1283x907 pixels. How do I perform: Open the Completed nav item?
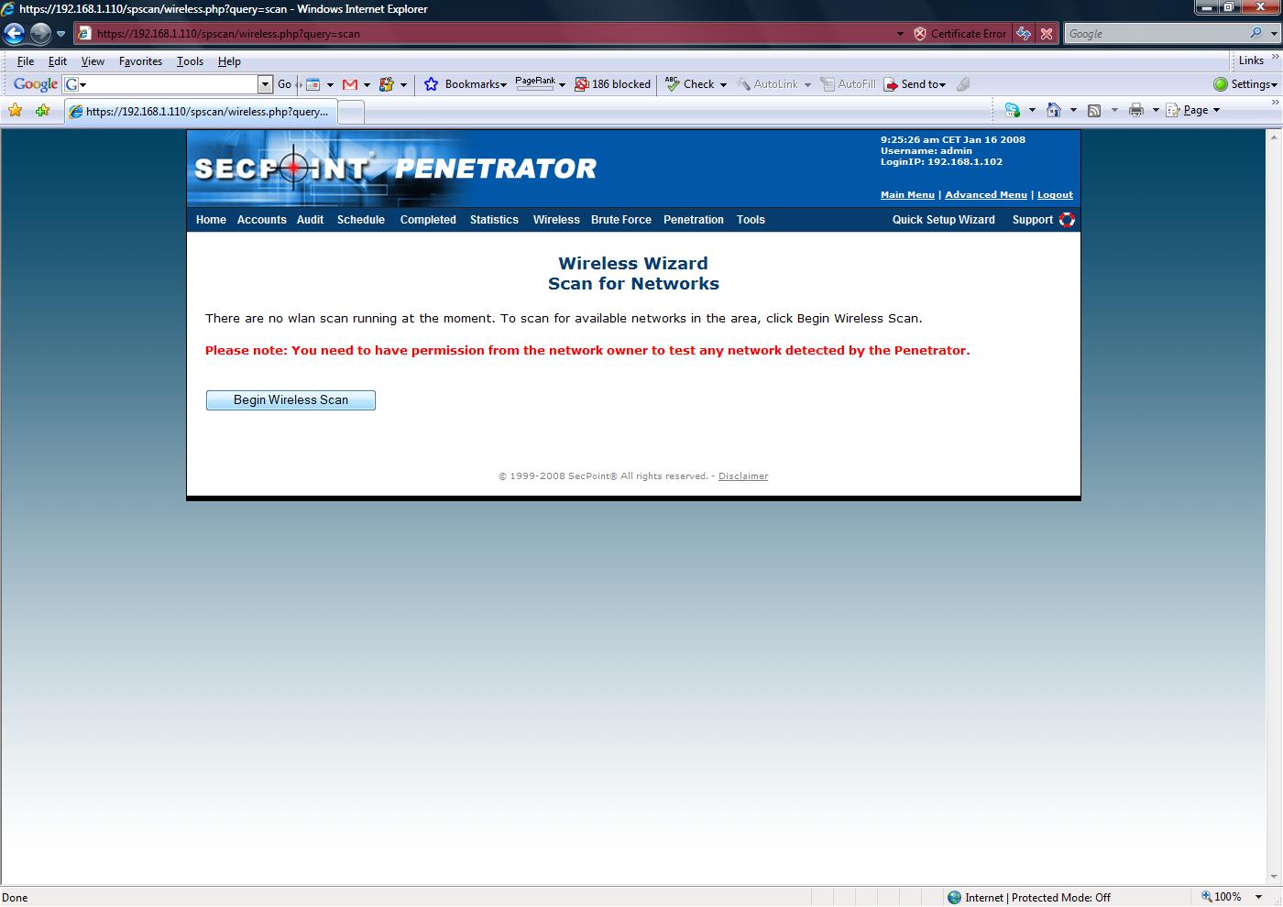[428, 220]
